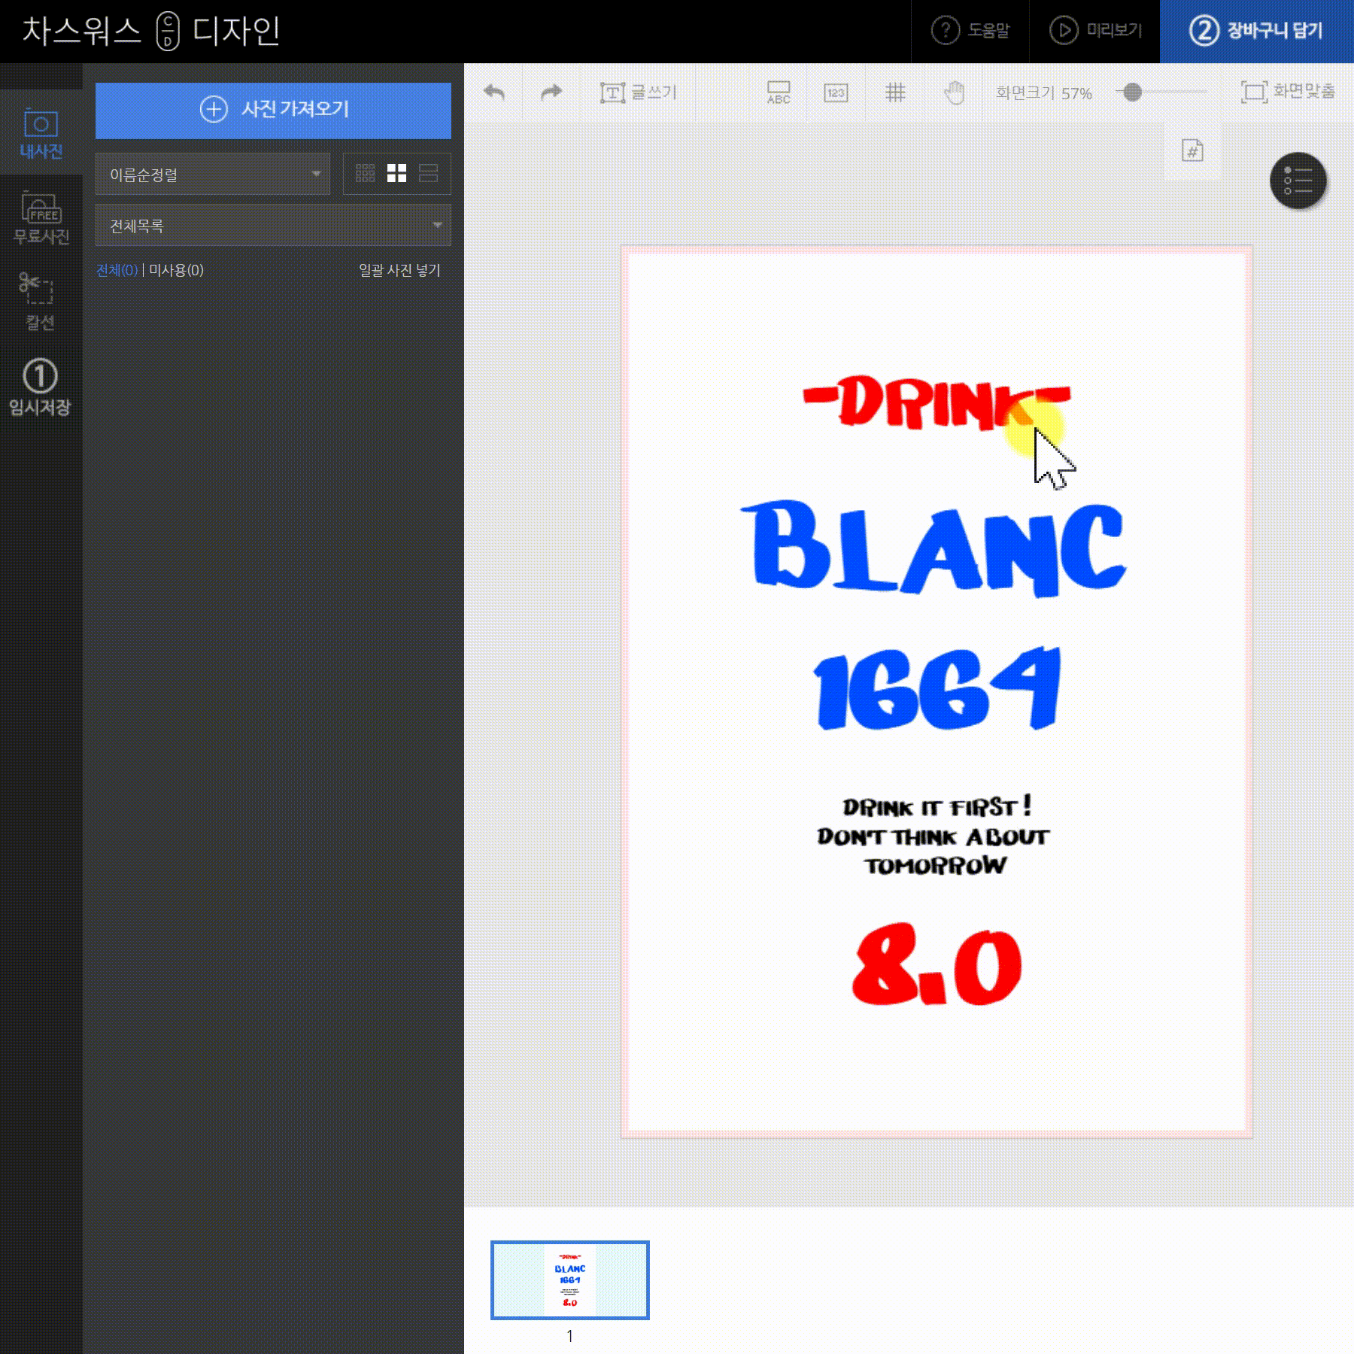Screen dimensions: 1354x1354
Task: Filter by 전체(0) photos
Action: [117, 270]
